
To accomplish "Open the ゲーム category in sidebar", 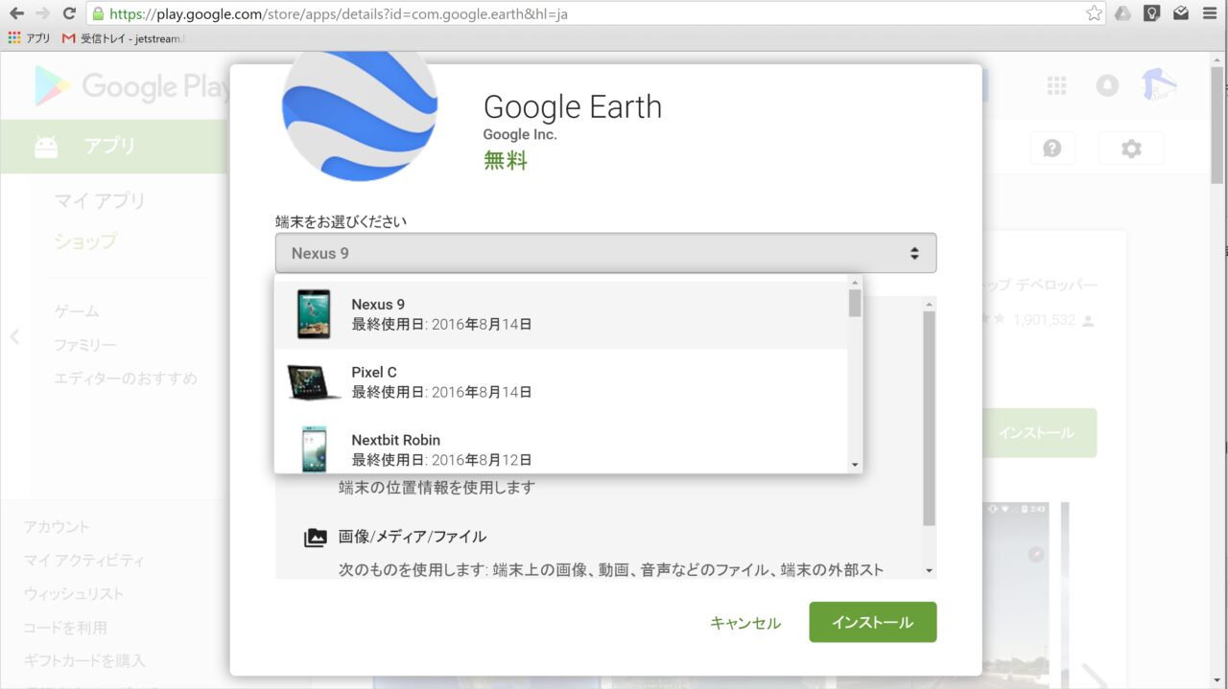I will (77, 311).
